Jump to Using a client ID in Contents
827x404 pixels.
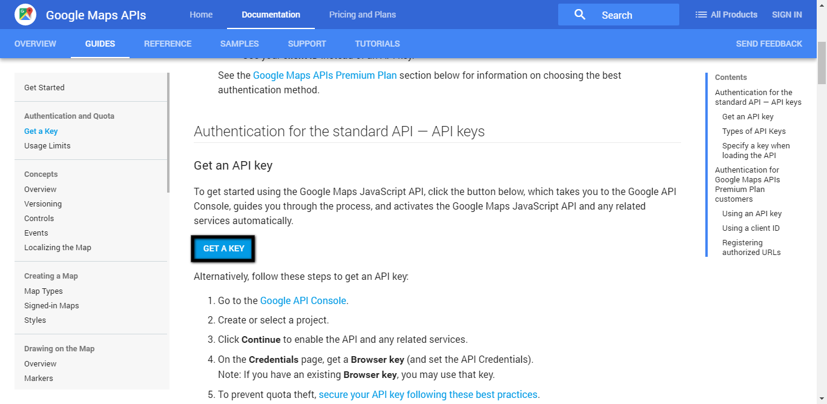(x=751, y=228)
